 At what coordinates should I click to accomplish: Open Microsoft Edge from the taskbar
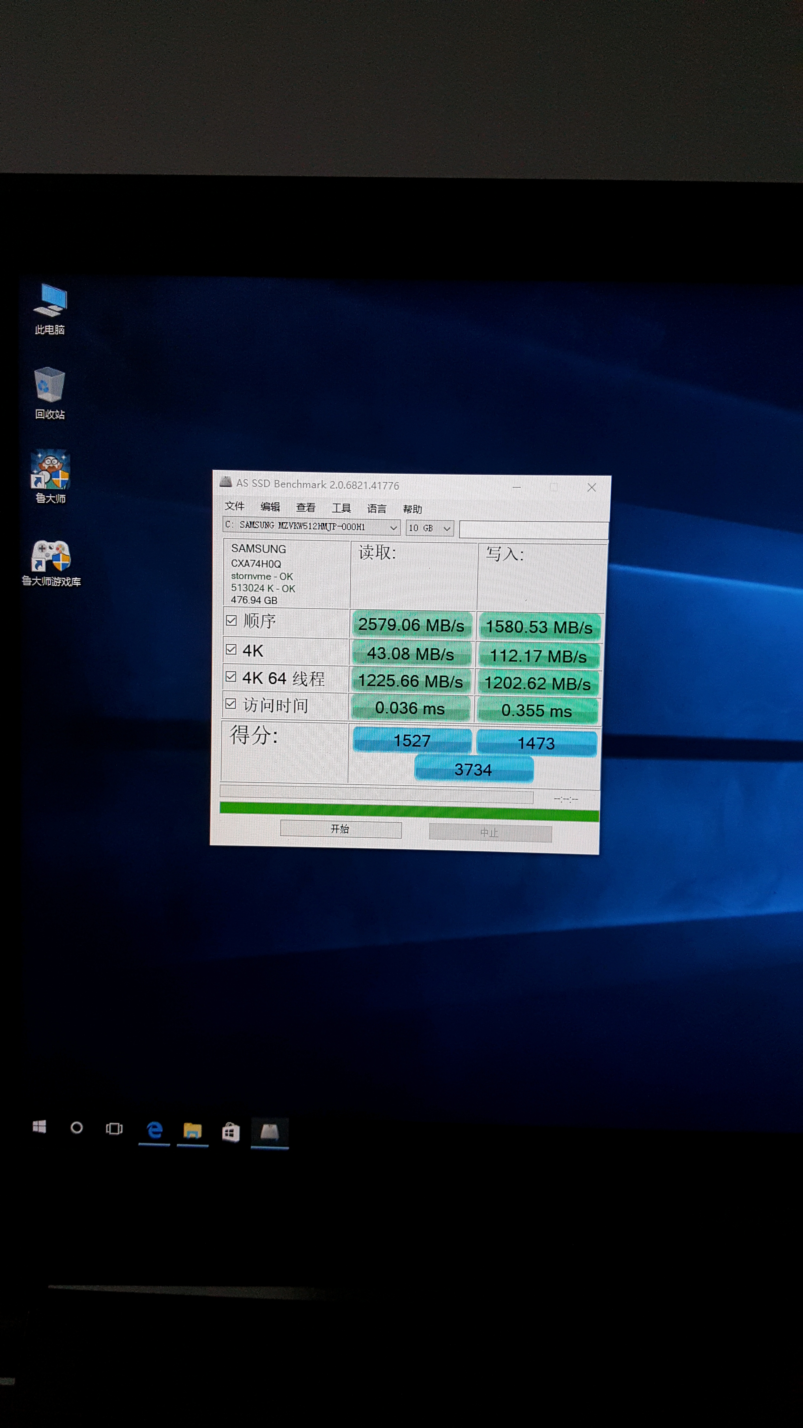155,1130
